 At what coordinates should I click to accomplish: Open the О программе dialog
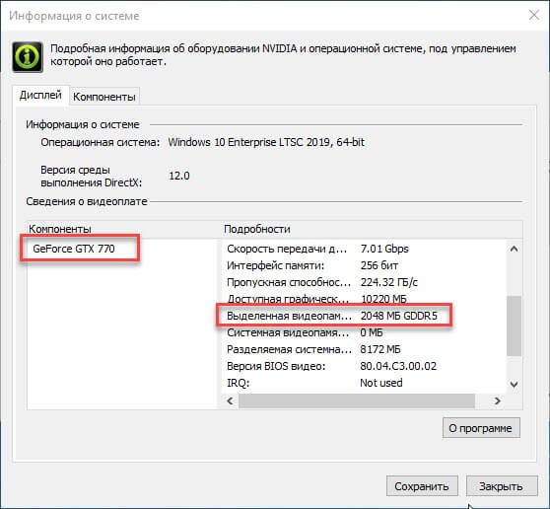(x=481, y=428)
